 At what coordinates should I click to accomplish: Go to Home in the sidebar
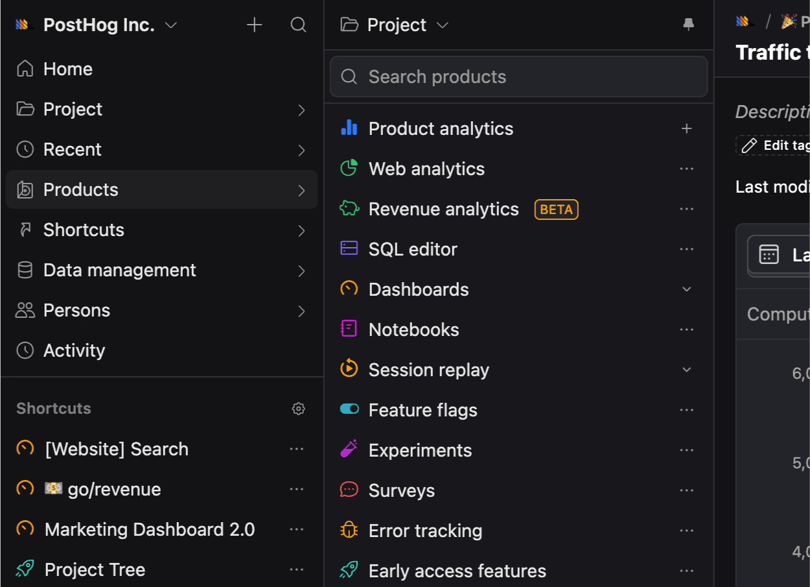coord(161,69)
